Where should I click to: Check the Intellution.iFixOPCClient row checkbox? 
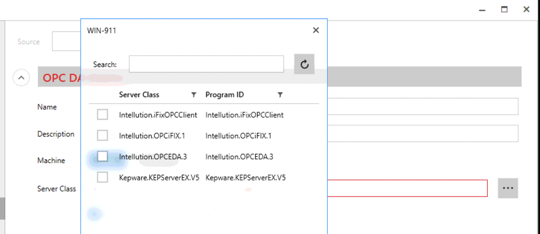[102, 114]
